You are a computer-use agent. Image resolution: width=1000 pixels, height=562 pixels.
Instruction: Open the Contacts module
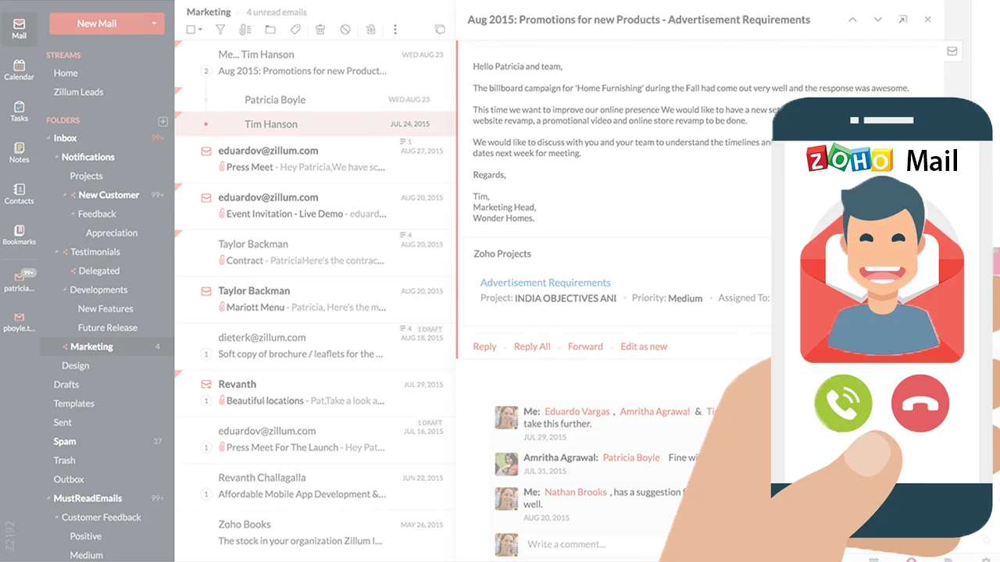pyautogui.click(x=19, y=194)
